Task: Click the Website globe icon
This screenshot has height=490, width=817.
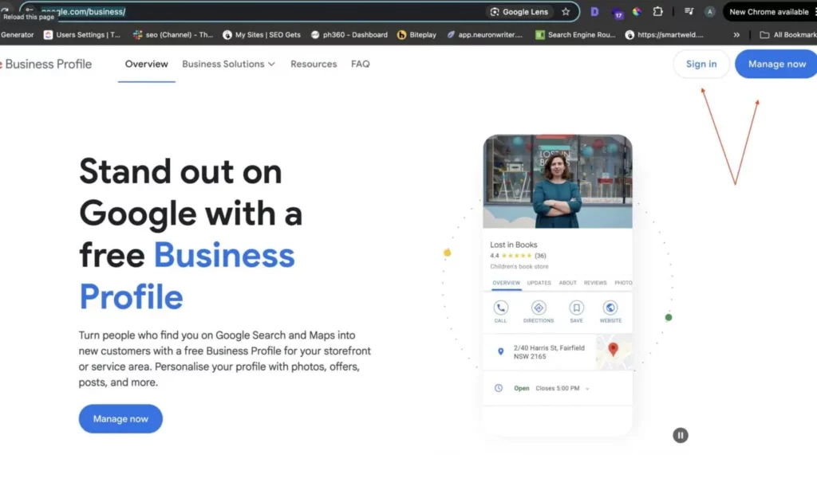Action: coord(610,308)
